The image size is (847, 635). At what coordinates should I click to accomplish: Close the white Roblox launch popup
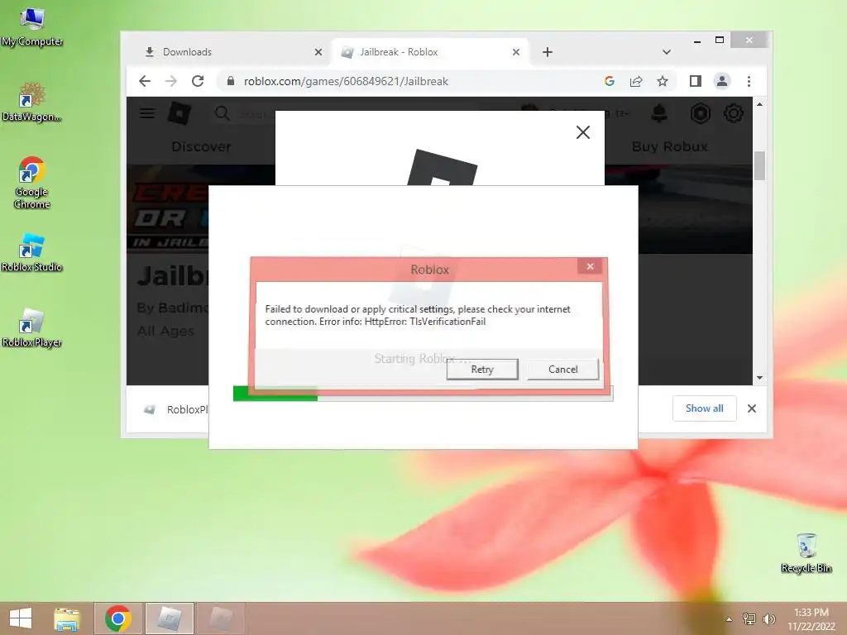[583, 132]
